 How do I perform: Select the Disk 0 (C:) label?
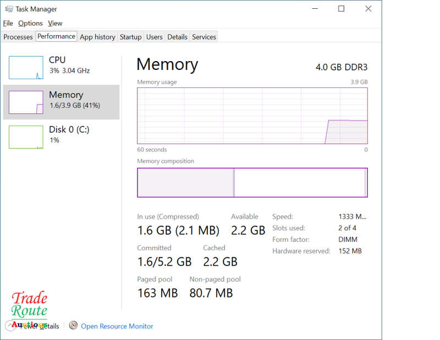[x=69, y=129]
